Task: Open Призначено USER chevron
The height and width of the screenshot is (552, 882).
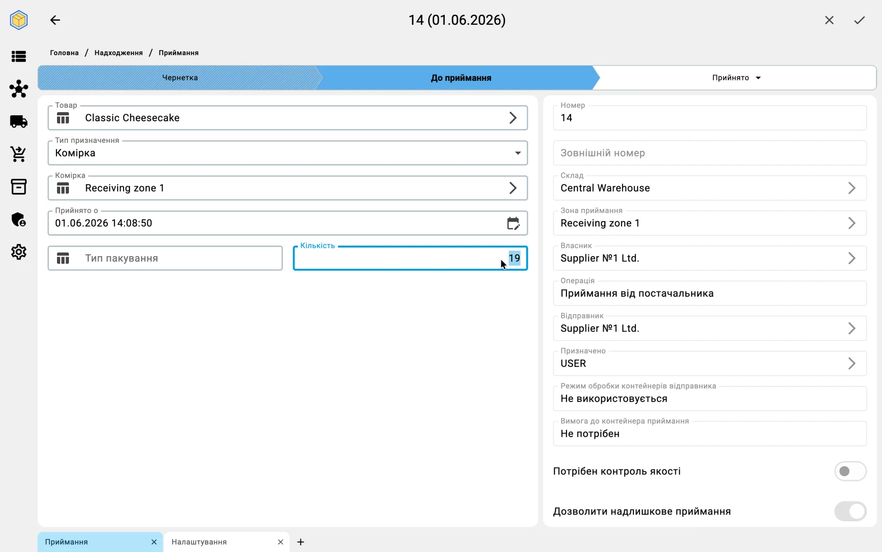Action: pyautogui.click(x=852, y=364)
